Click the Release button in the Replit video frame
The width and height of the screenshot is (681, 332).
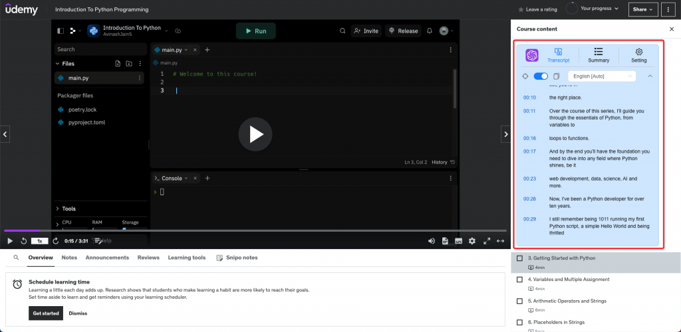point(404,31)
